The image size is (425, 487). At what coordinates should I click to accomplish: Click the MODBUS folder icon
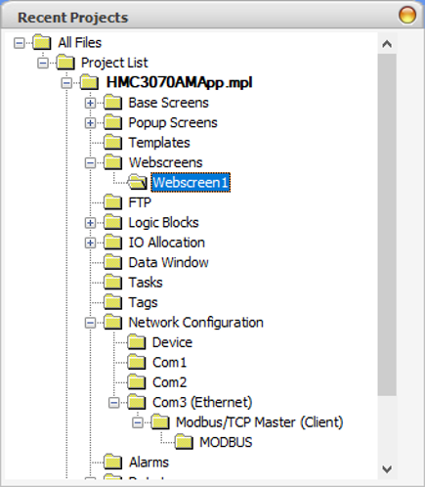(184, 442)
